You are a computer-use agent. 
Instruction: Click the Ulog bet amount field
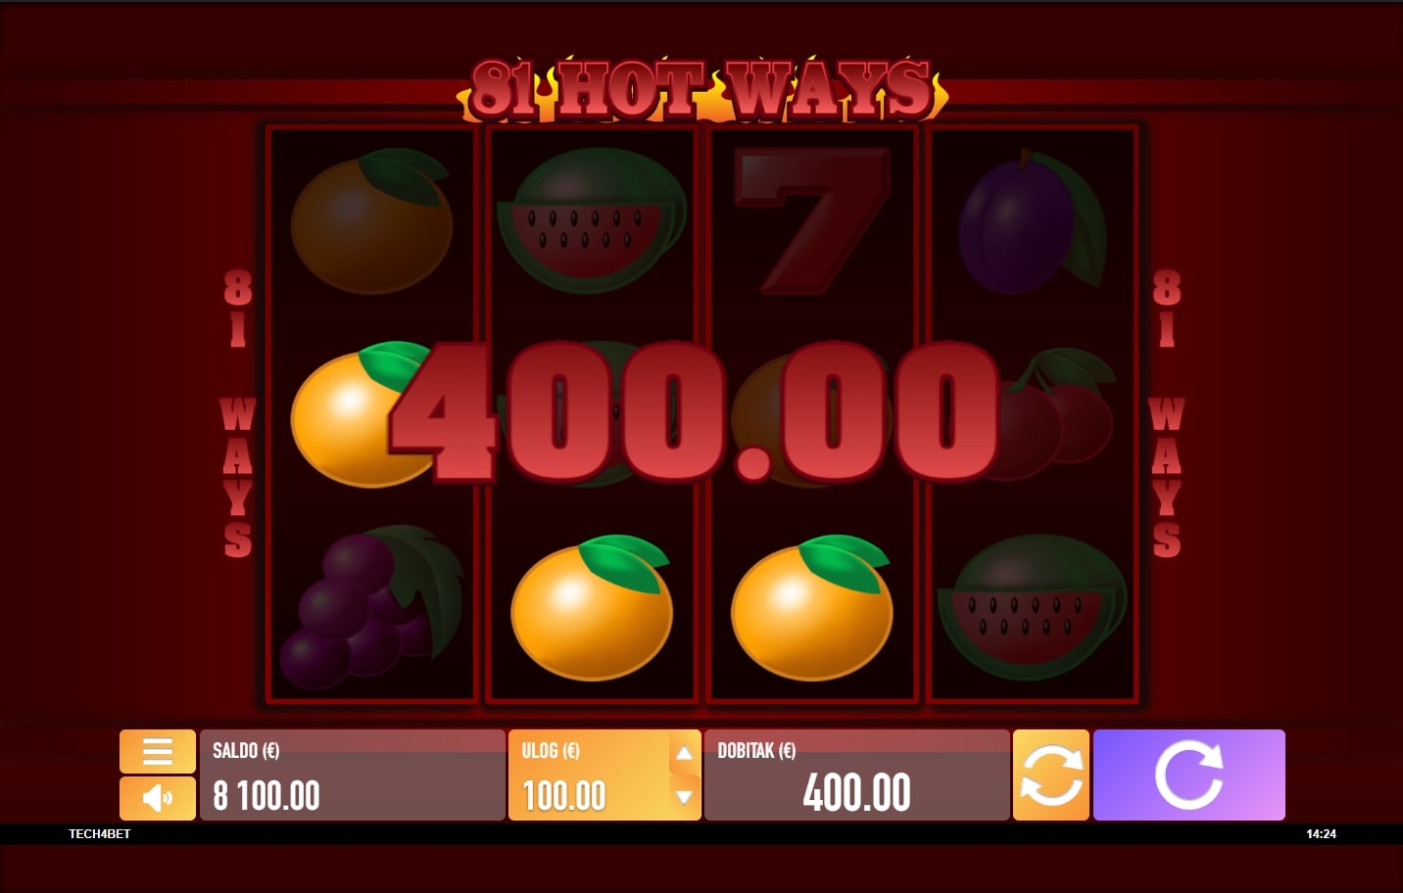pos(588,775)
